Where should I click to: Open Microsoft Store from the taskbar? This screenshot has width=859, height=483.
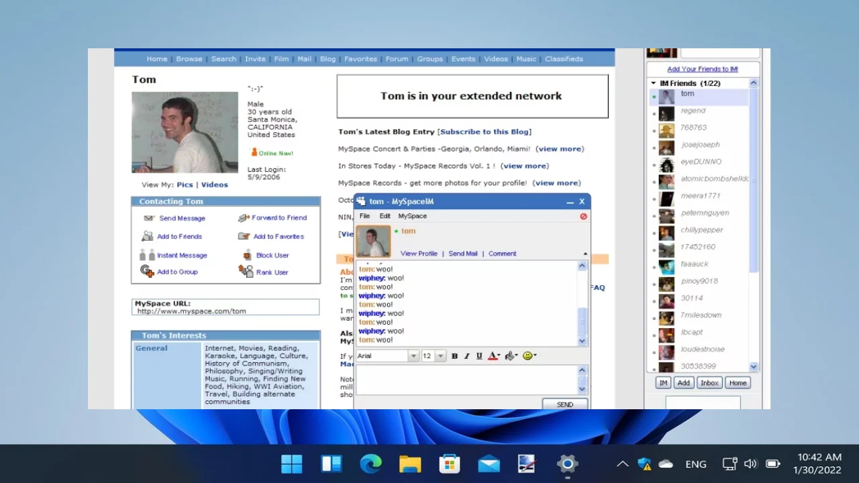coord(450,464)
